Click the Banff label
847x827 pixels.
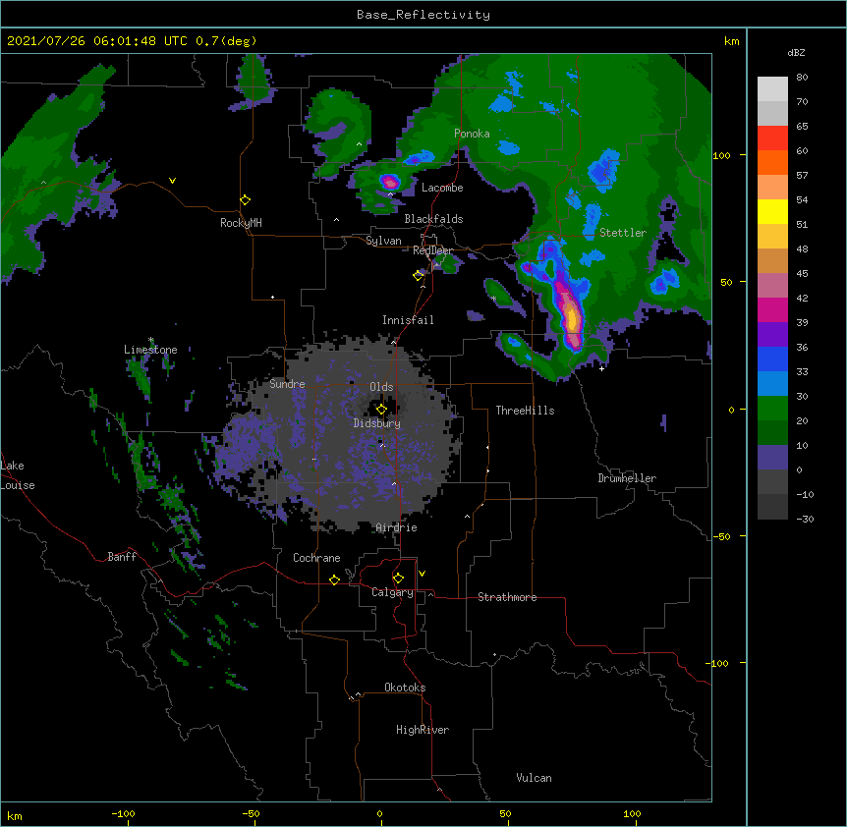tap(122, 557)
